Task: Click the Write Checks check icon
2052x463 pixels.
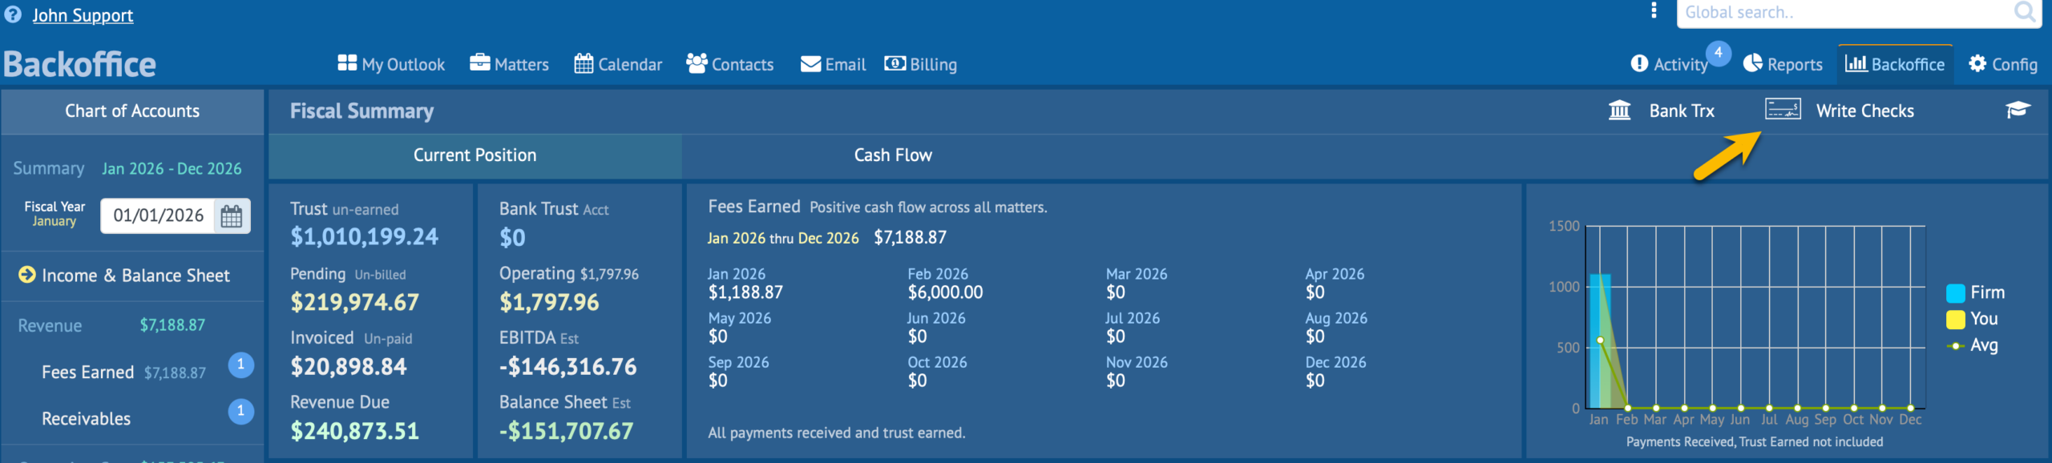Action: [x=1782, y=110]
